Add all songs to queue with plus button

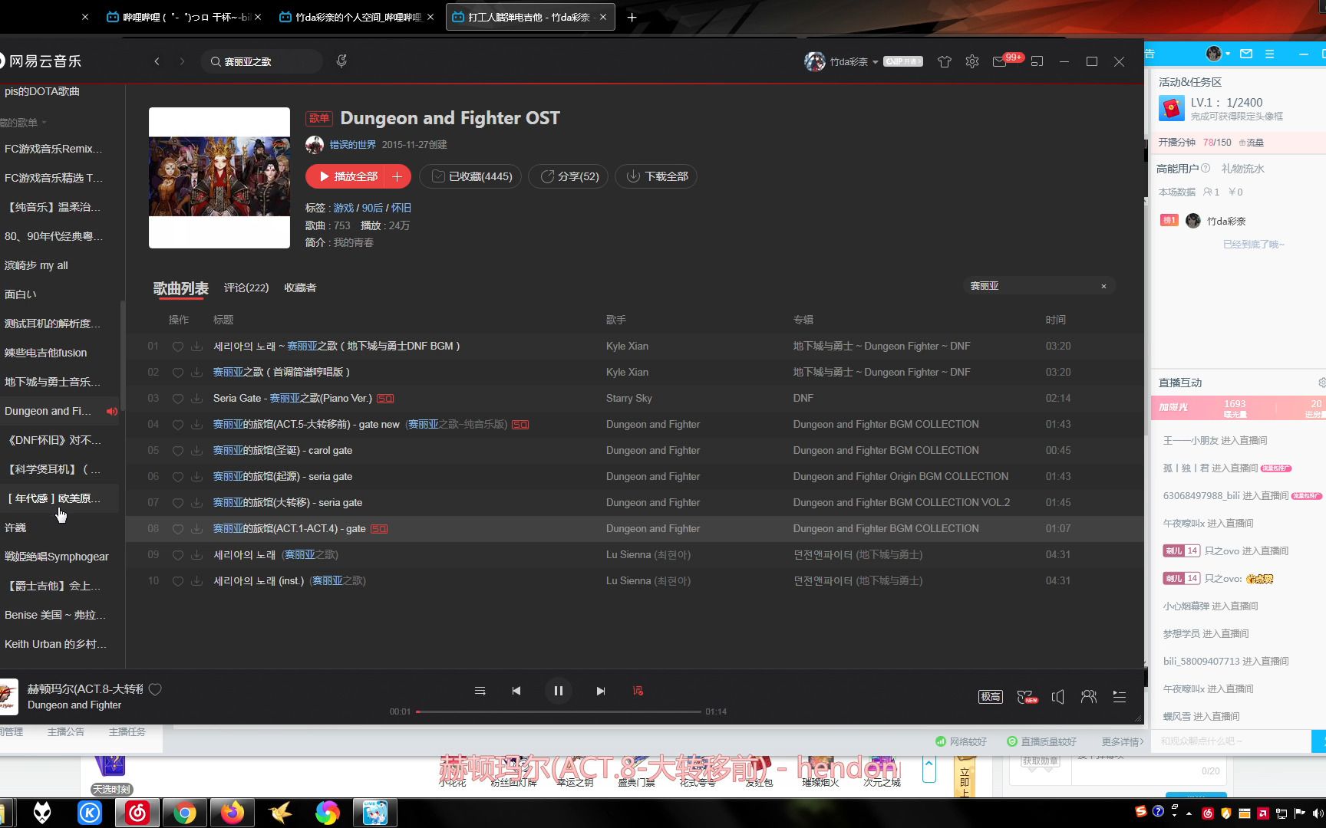tap(397, 176)
